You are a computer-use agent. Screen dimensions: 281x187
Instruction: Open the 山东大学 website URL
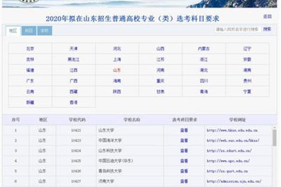(x=232, y=130)
